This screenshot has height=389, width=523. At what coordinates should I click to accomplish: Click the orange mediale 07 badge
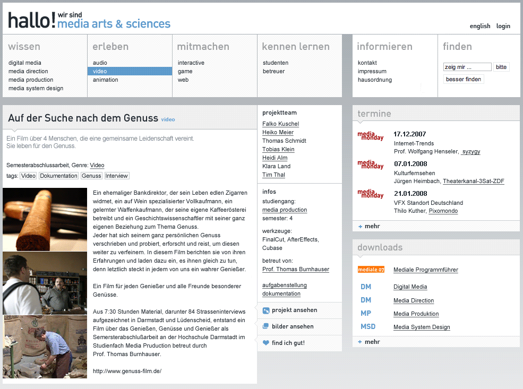coord(371,270)
